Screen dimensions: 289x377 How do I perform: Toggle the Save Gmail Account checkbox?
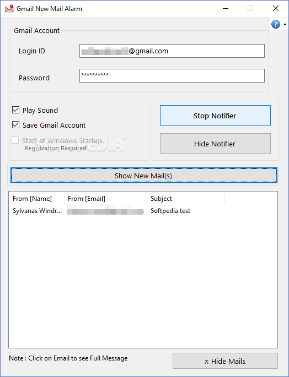point(15,125)
